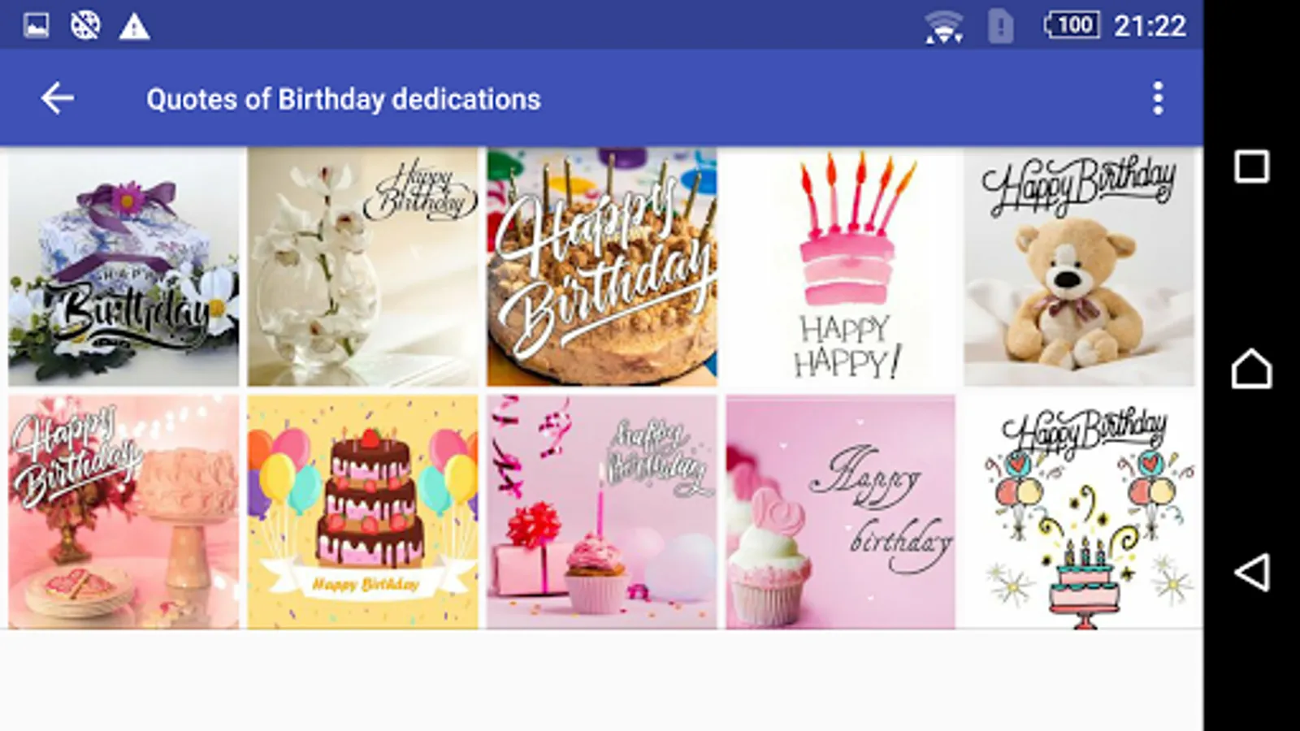Open the teddy bear Happy Birthday card
Image resolution: width=1300 pixels, height=731 pixels.
1080,267
